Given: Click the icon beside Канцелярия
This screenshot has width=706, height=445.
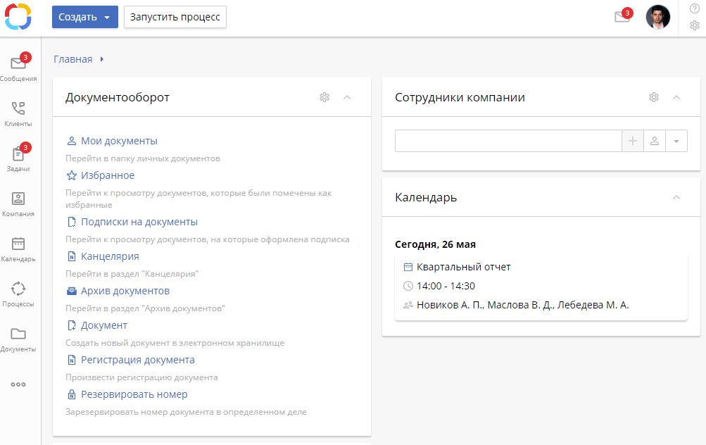Looking at the screenshot, I should (x=71, y=256).
